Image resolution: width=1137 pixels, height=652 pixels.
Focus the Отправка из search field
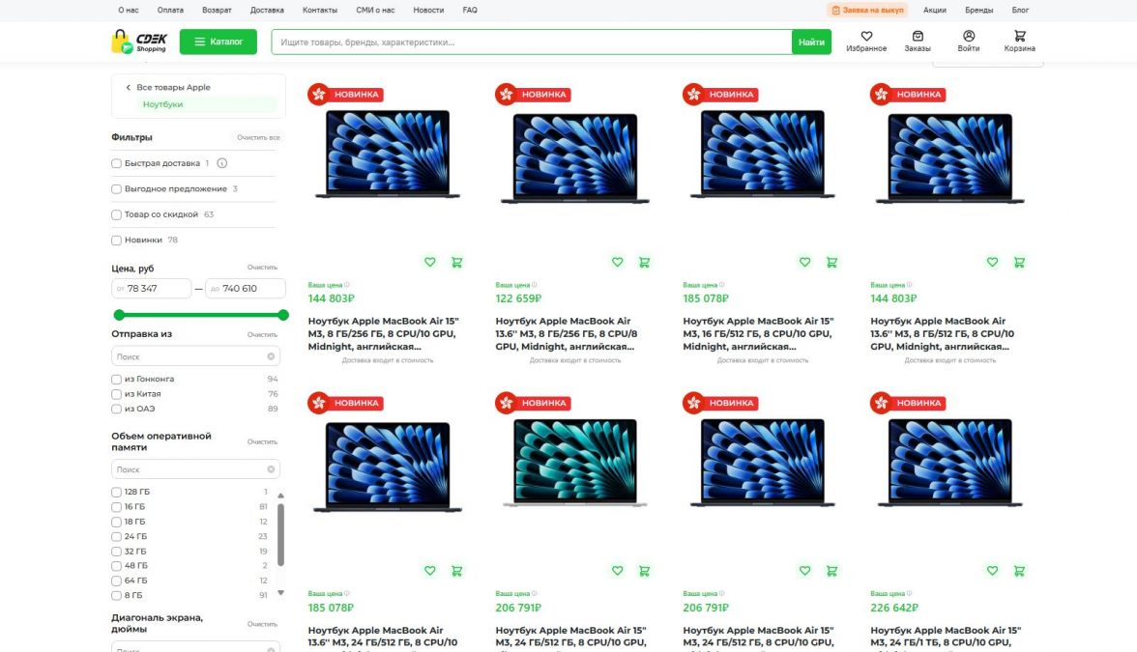pyautogui.click(x=195, y=356)
